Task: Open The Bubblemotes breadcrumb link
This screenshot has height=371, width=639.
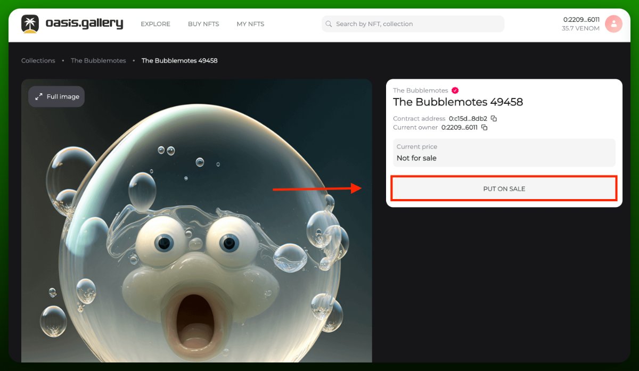Action: click(99, 61)
